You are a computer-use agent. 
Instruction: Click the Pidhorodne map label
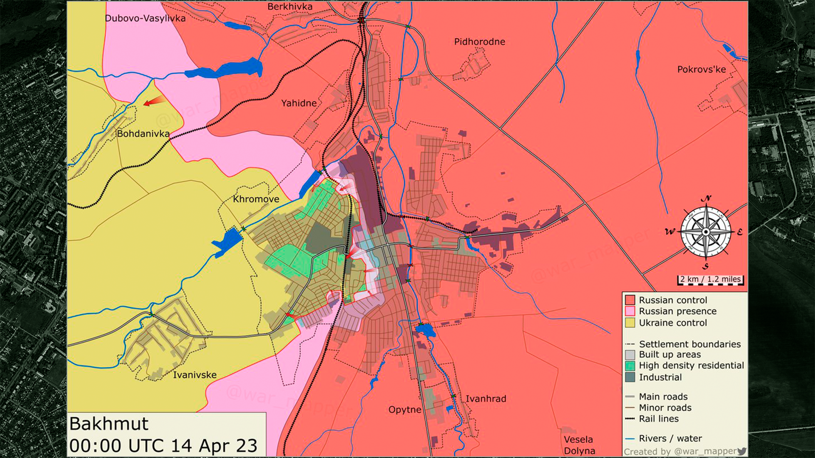[x=480, y=42]
